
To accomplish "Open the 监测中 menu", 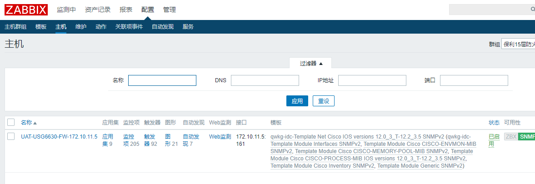I will coord(66,10).
